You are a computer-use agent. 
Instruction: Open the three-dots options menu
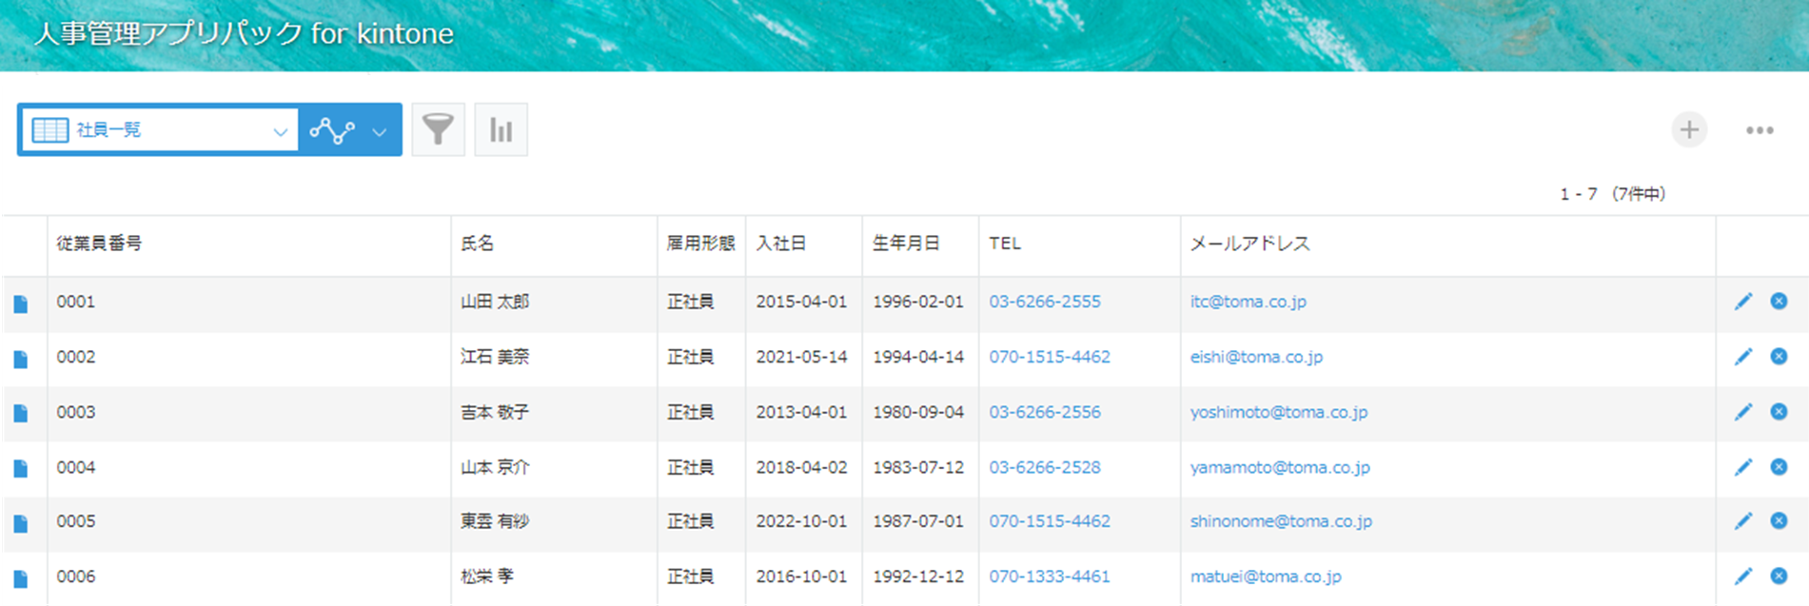(1760, 130)
